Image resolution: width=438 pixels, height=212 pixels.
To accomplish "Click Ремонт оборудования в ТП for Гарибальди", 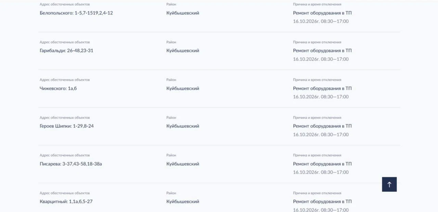I will [x=322, y=51].
